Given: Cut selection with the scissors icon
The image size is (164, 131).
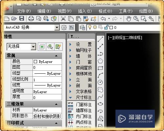Looking at the screenshot, I should [x=63, y=19].
